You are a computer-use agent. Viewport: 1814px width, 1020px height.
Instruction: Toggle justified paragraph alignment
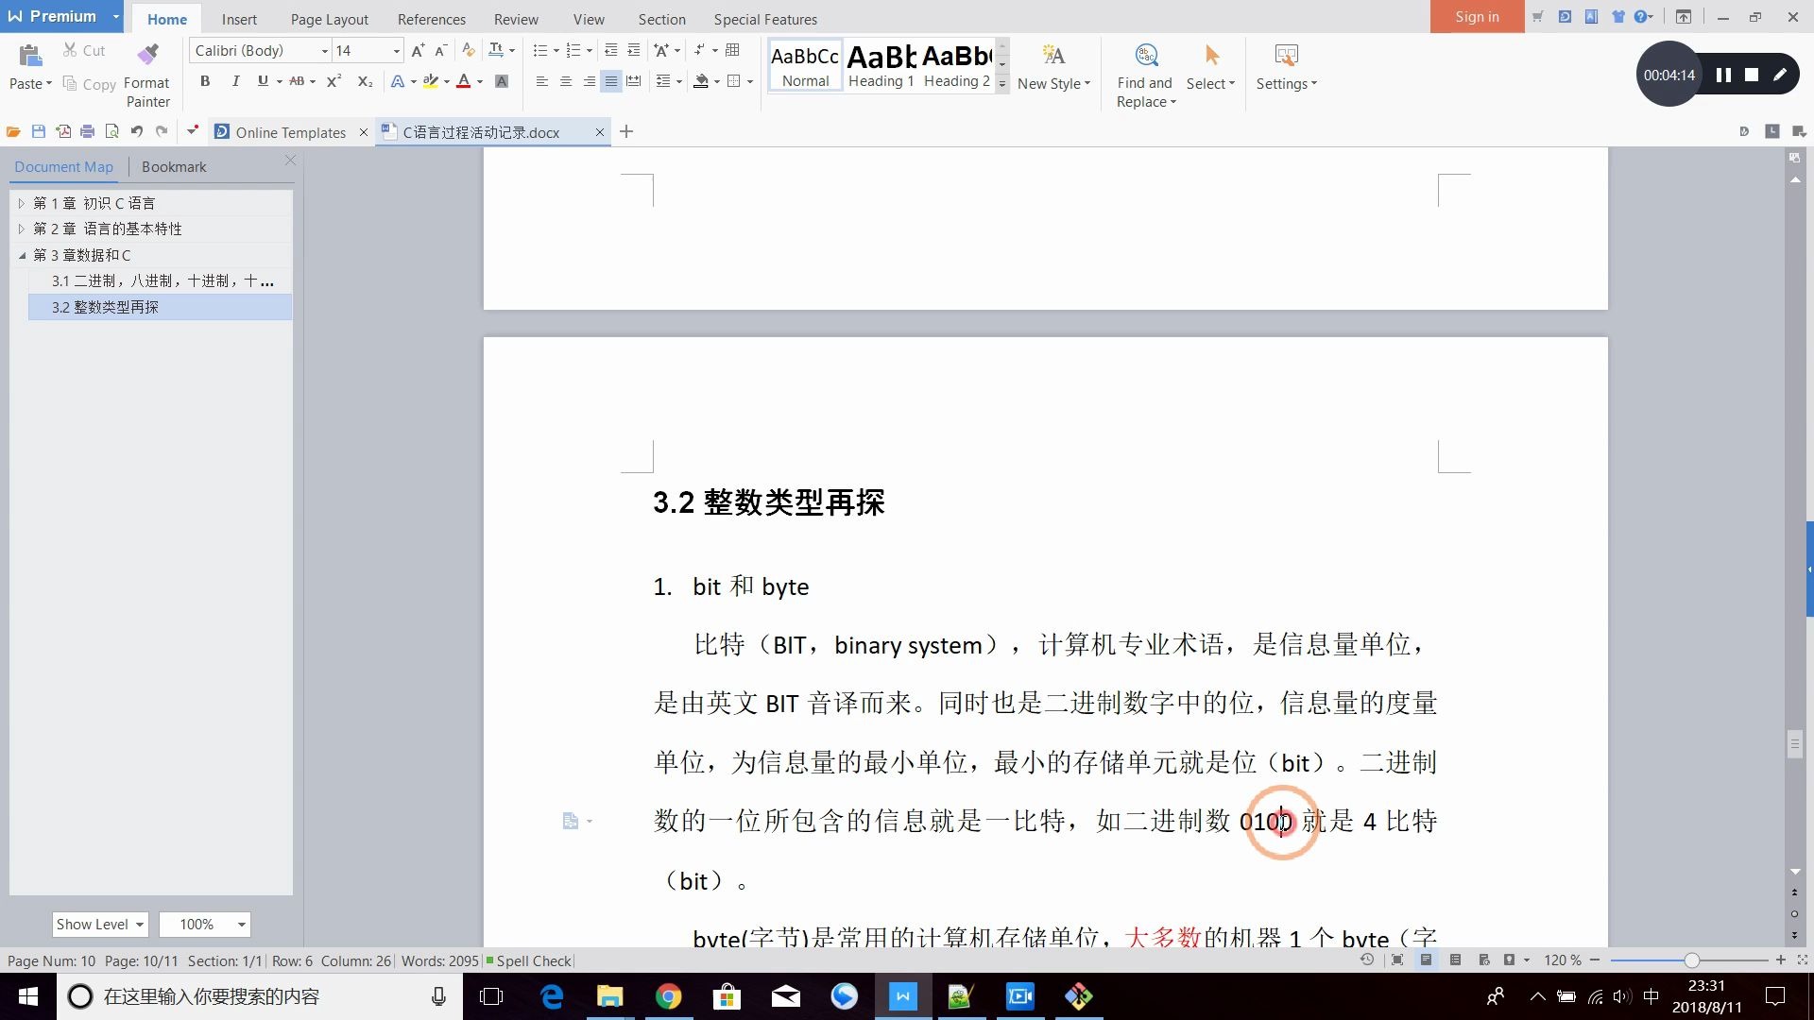click(x=611, y=82)
